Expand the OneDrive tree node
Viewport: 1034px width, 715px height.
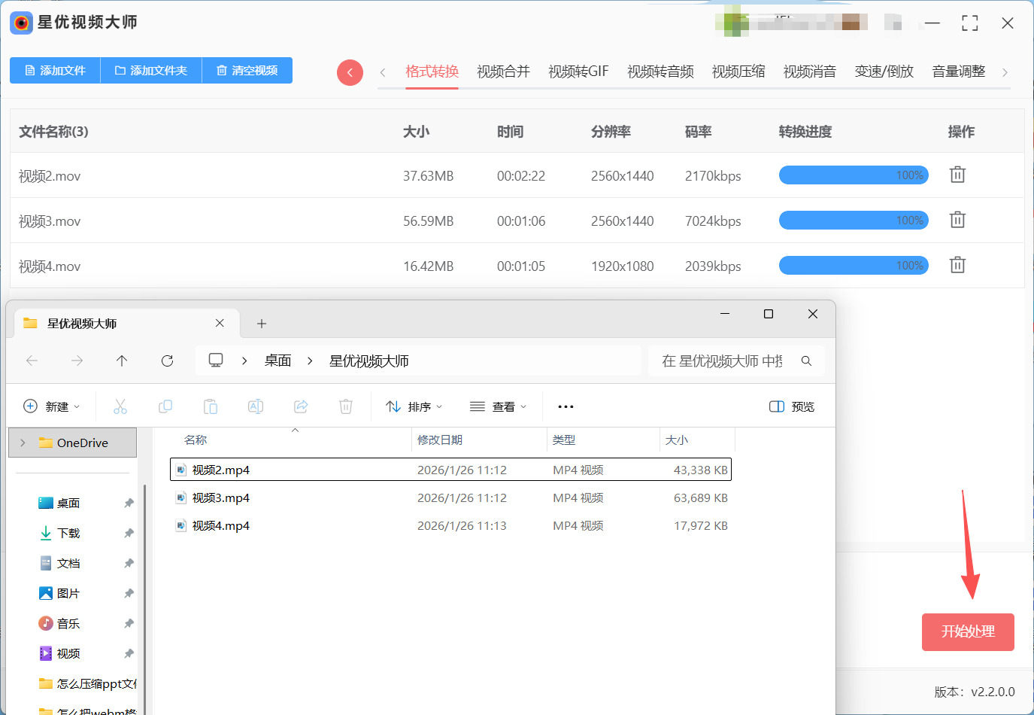pyautogui.click(x=23, y=443)
